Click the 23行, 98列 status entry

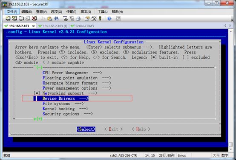coord(167,155)
